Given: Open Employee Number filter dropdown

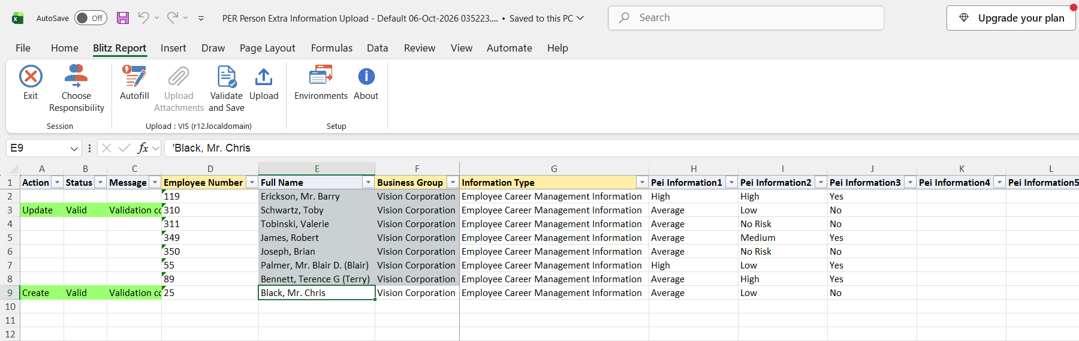Looking at the screenshot, I should click(x=252, y=182).
